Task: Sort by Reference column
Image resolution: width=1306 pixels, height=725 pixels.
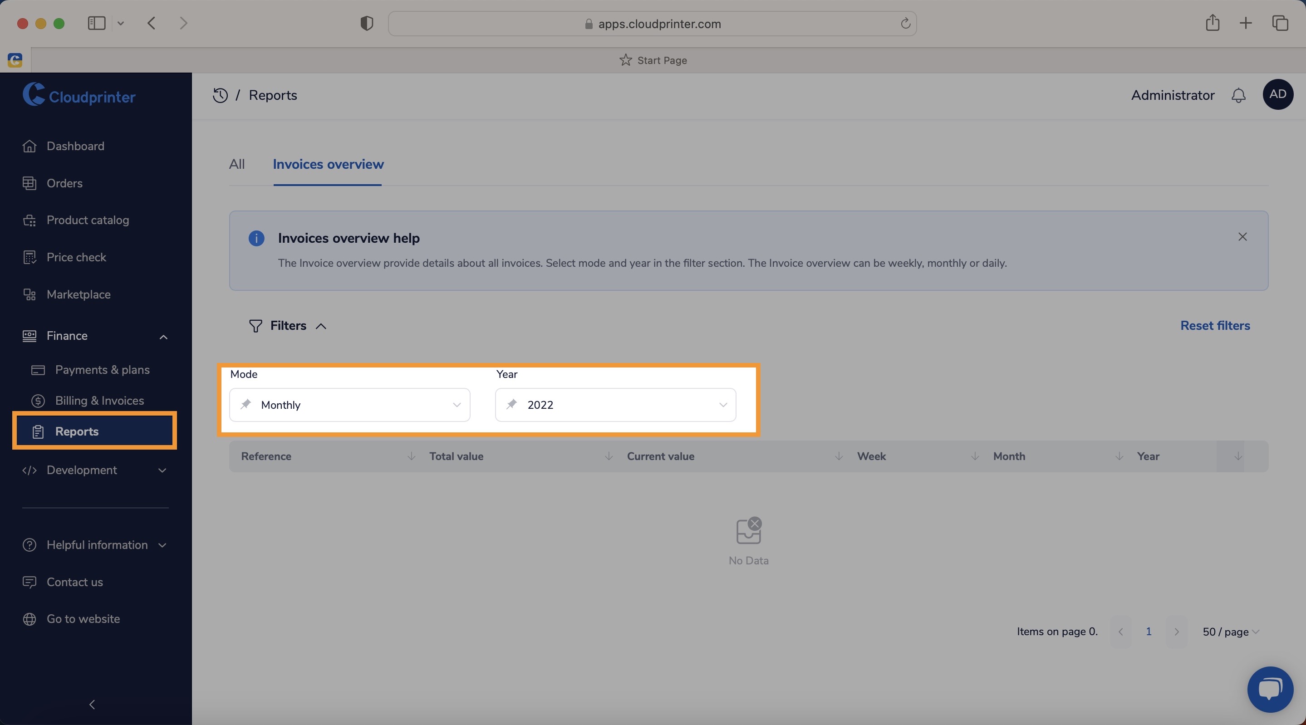Action: (x=411, y=456)
